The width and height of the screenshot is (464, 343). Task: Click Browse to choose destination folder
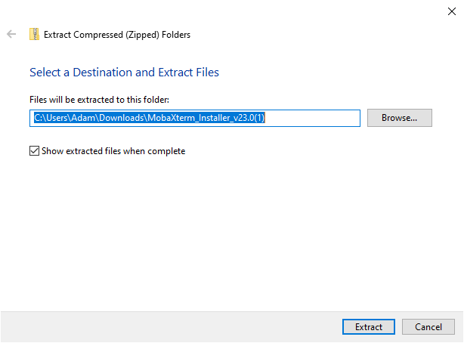[x=399, y=118]
